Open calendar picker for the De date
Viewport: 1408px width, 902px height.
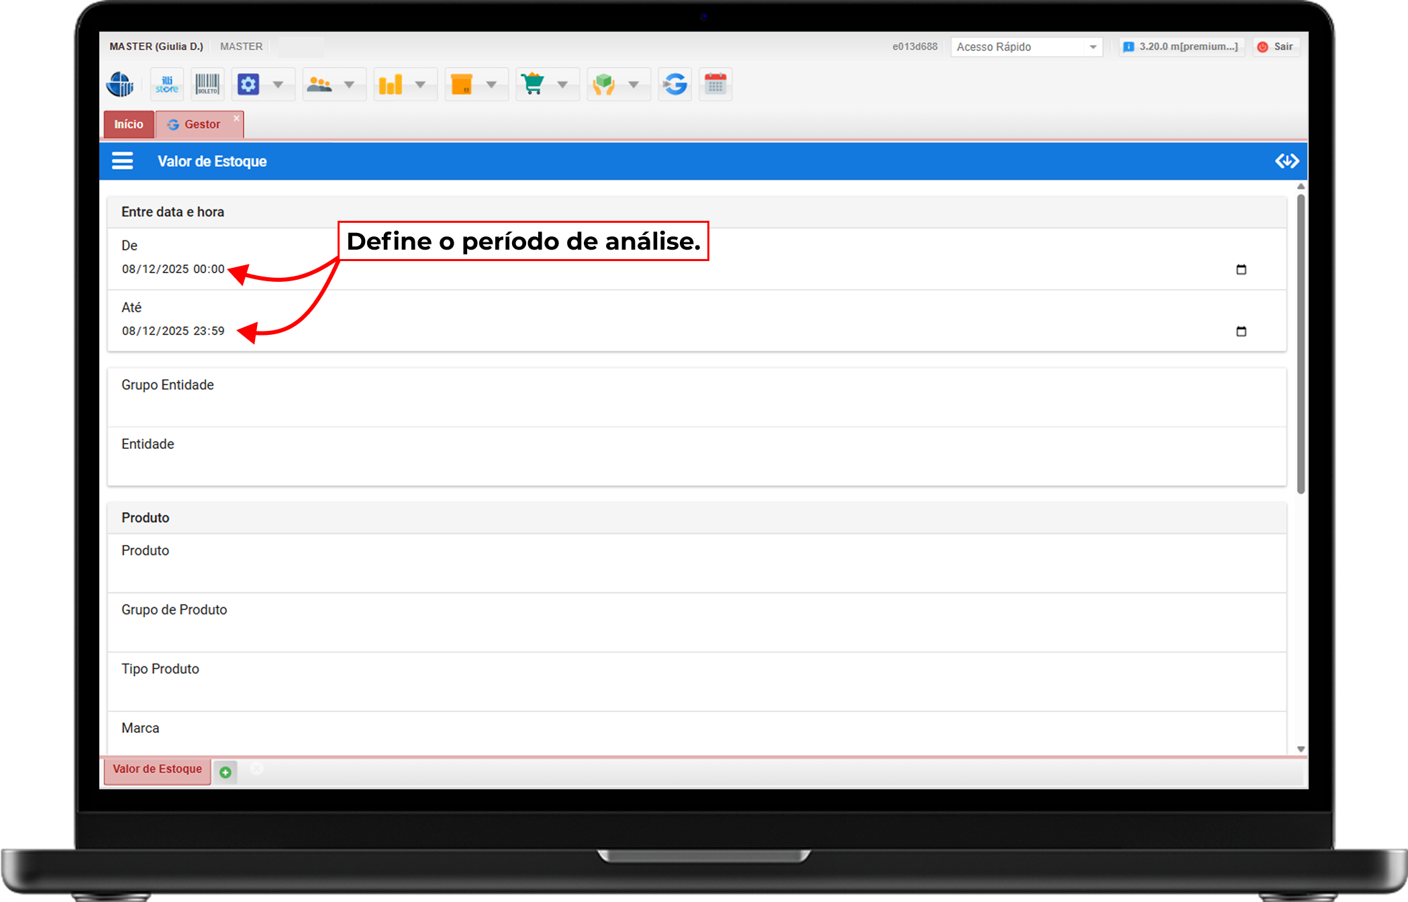point(1241,270)
